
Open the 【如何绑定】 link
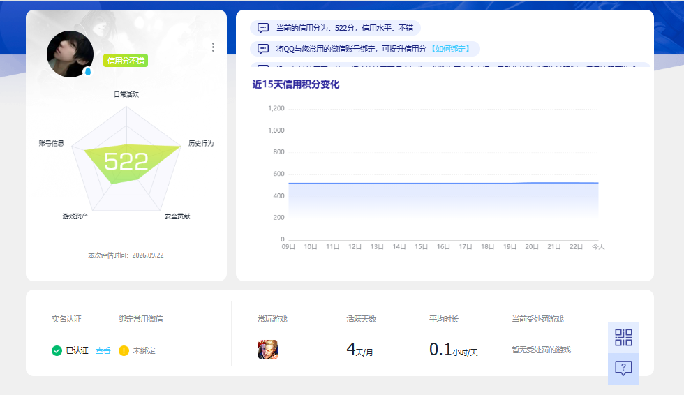tap(451, 49)
